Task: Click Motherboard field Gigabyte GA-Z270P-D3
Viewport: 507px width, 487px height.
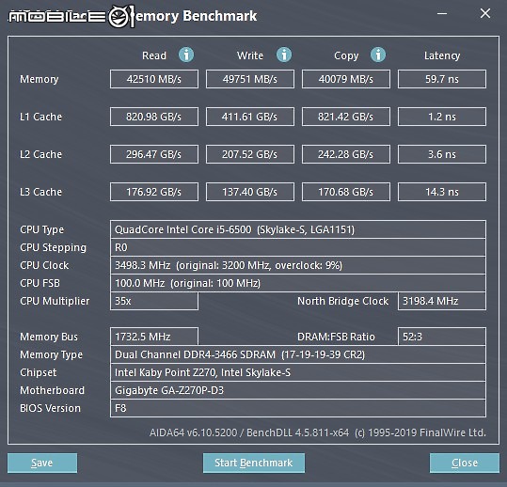Action: (298, 390)
